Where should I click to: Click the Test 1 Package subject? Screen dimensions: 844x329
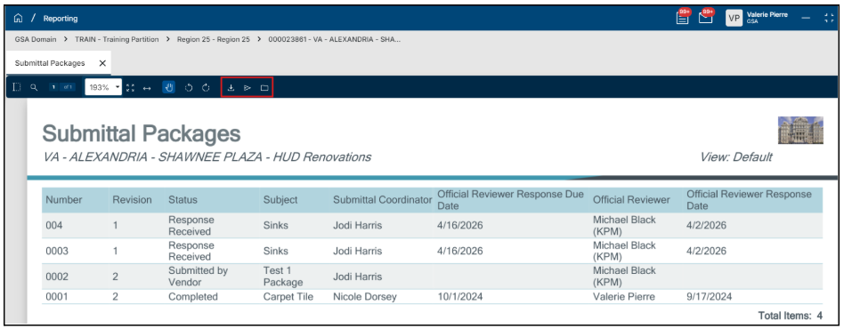click(x=283, y=277)
